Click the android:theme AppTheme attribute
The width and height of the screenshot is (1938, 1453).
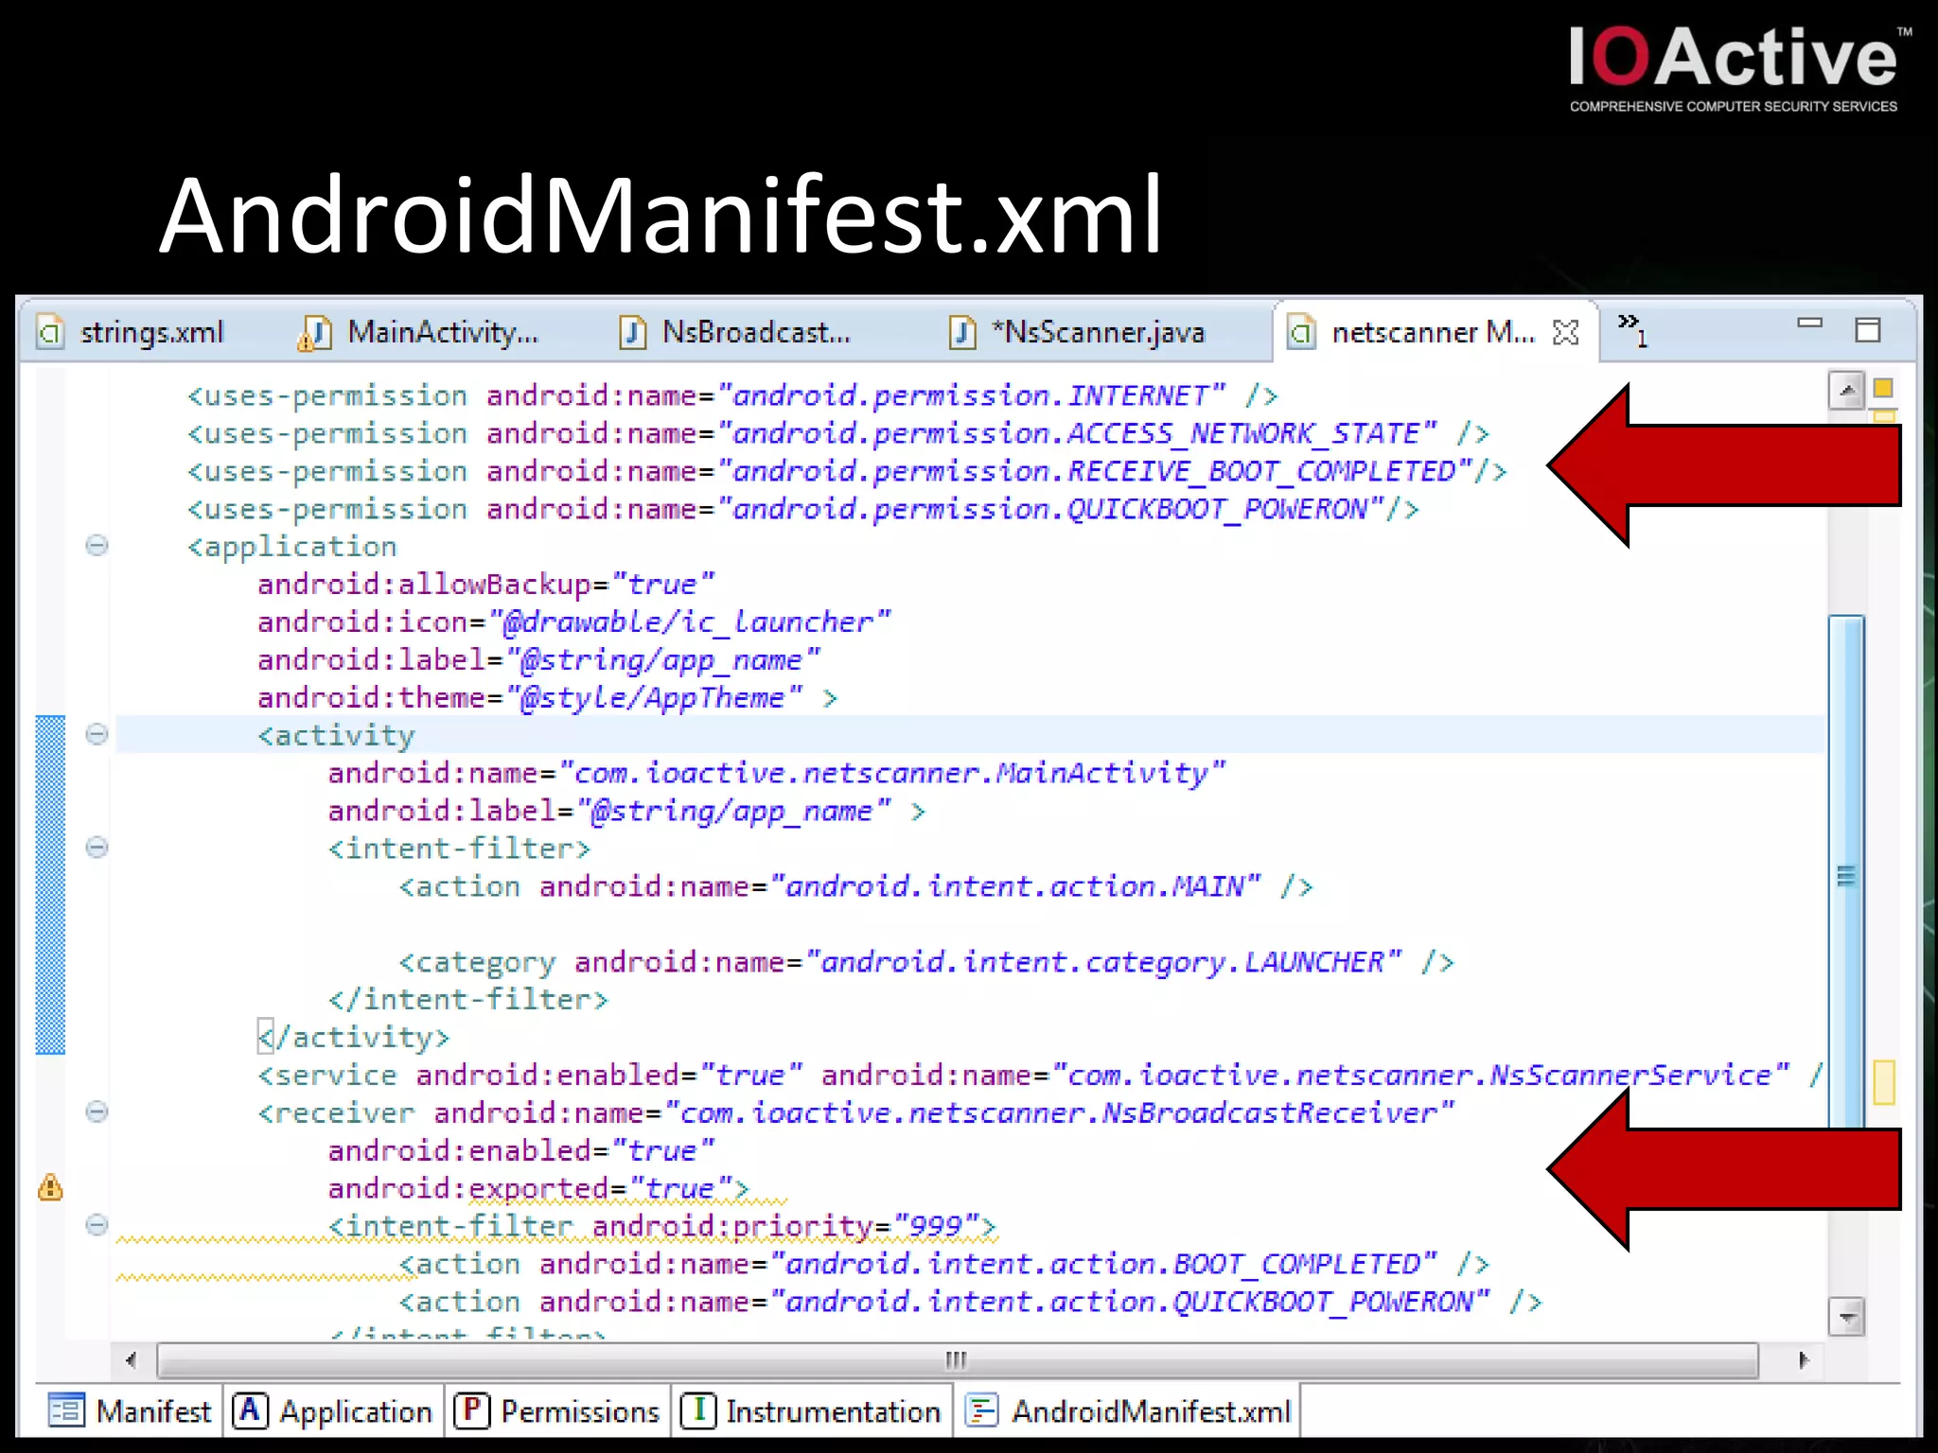(x=531, y=697)
